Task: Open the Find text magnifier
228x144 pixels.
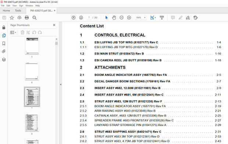Action: click(x=35, y=18)
